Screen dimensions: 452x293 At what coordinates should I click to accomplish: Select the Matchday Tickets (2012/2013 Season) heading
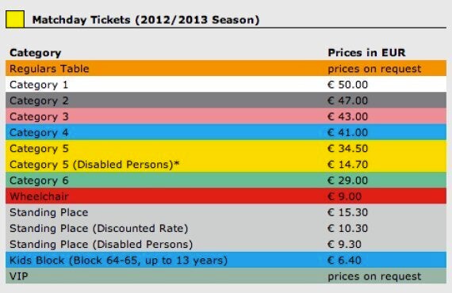click(146, 20)
